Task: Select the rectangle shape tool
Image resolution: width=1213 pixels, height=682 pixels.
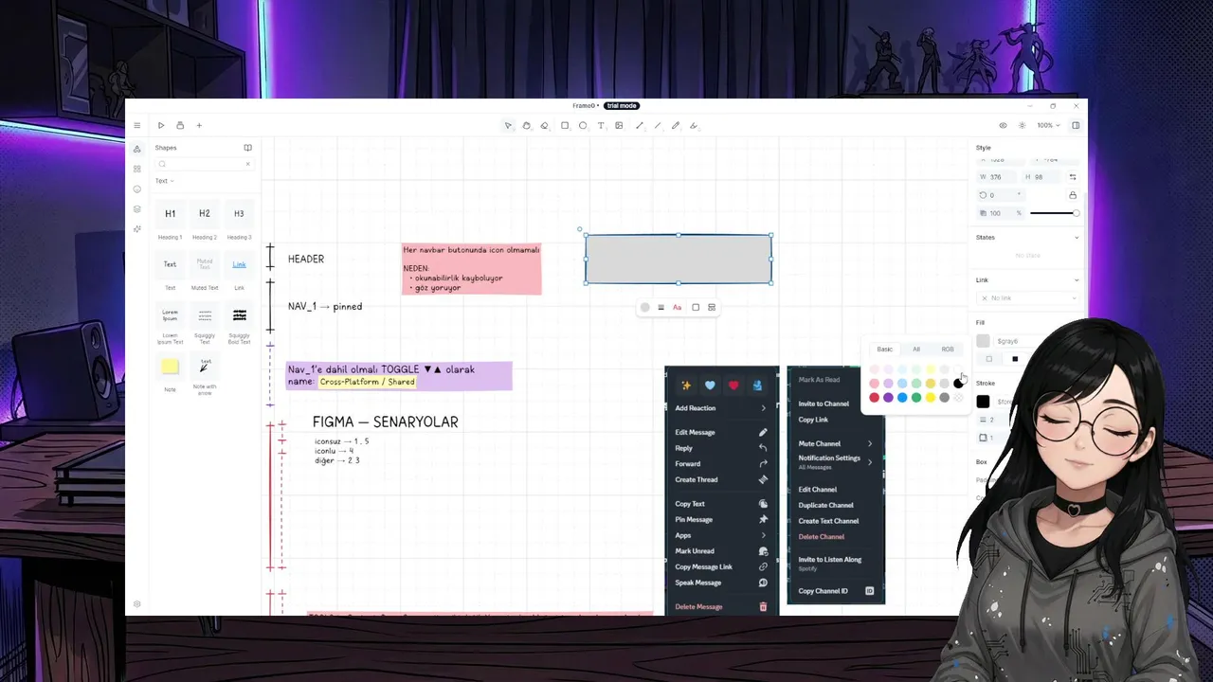Action: pyautogui.click(x=565, y=125)
